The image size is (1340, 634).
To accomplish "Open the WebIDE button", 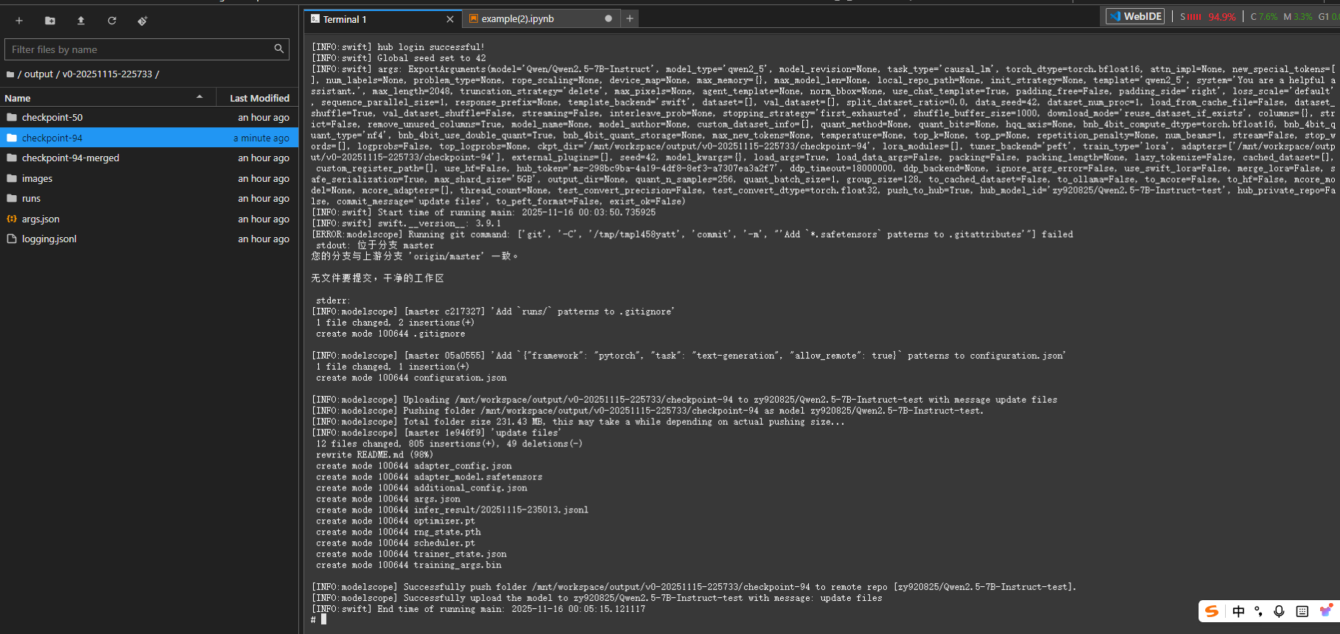I will coord(1135,16).
